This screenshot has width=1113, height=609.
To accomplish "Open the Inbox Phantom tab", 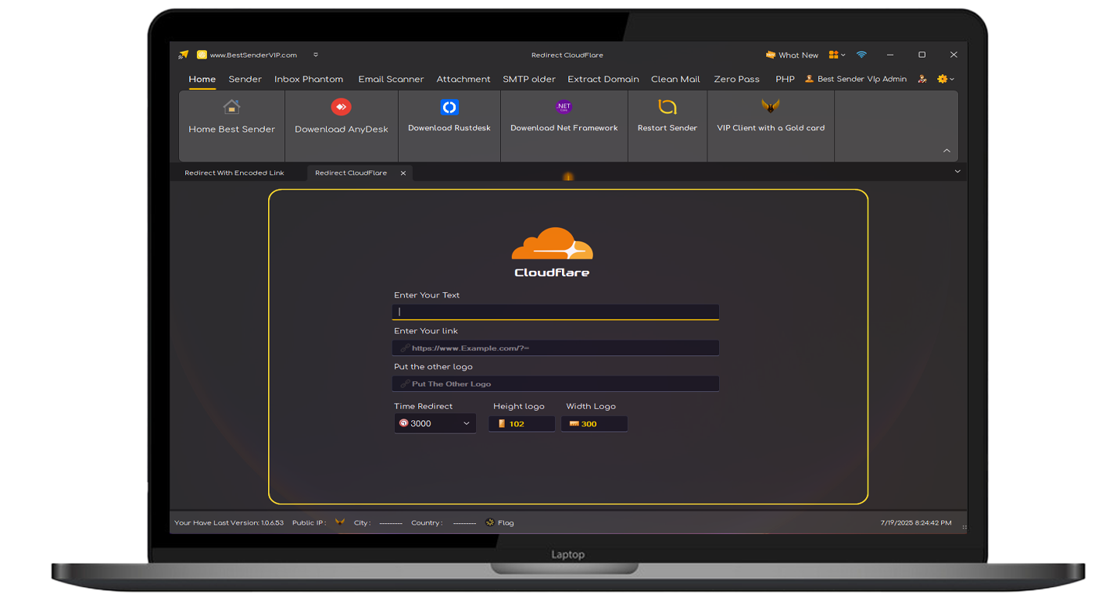I will pyautogui.click(x=309, y=79).
